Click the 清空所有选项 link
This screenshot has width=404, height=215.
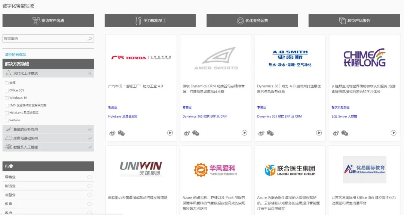15,54
